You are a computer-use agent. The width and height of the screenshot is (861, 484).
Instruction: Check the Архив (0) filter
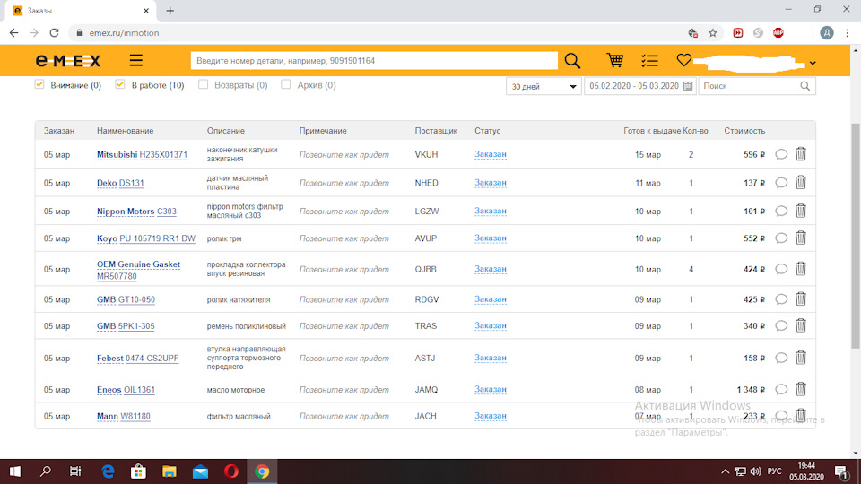click(285, 84)
